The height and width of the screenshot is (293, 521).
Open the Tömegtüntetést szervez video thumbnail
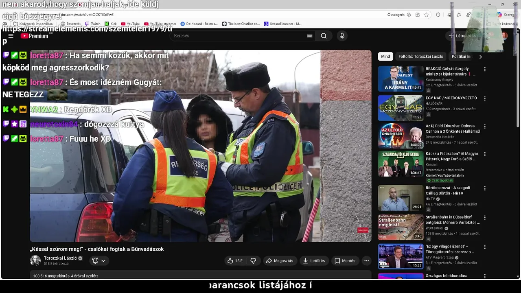tap(401, 256)
